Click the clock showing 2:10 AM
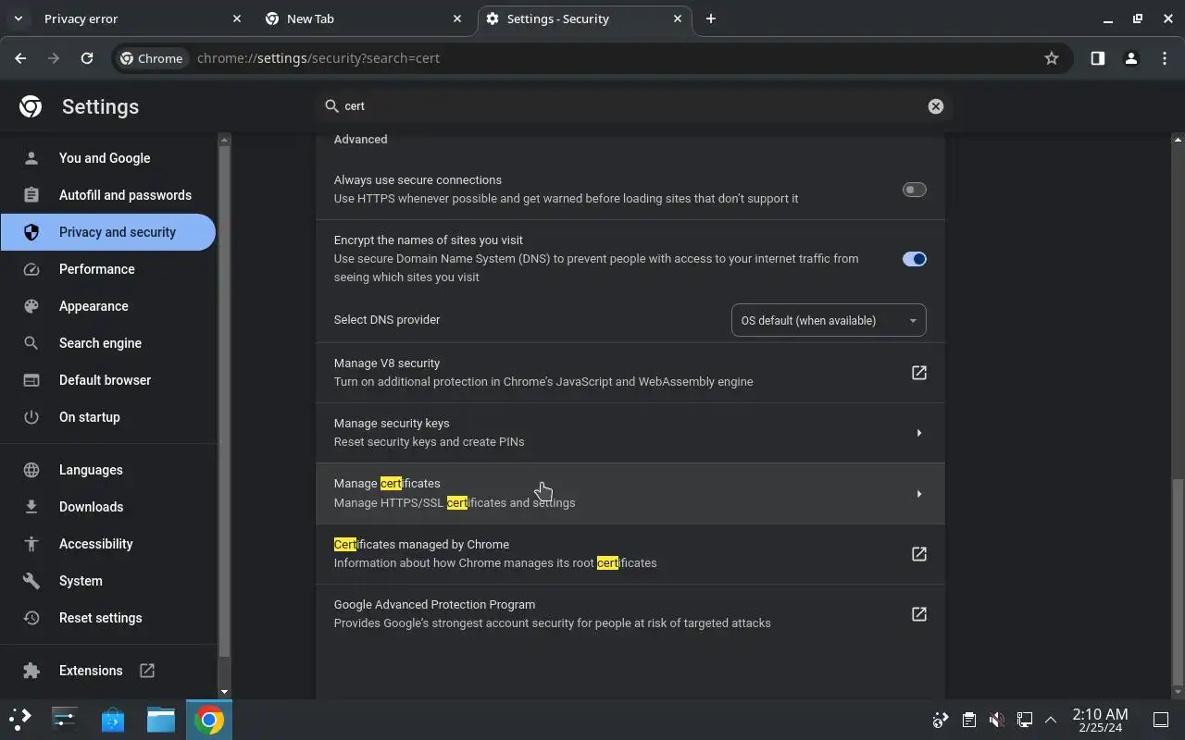Viewport: 1185px width, 740px height. coord(1100,720)
